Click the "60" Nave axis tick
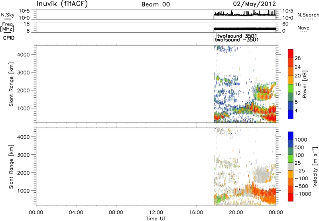This screenshot has width=319, height=221. (286, 24)
